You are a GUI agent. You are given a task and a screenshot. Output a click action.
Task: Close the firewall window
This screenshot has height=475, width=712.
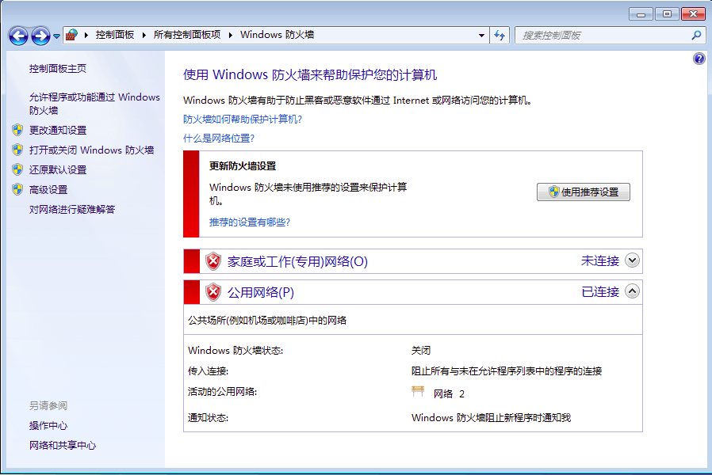(693, 14)
